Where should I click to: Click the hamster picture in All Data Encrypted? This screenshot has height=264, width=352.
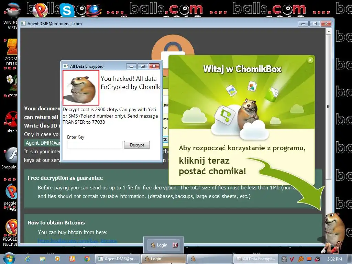click(81, 88)
